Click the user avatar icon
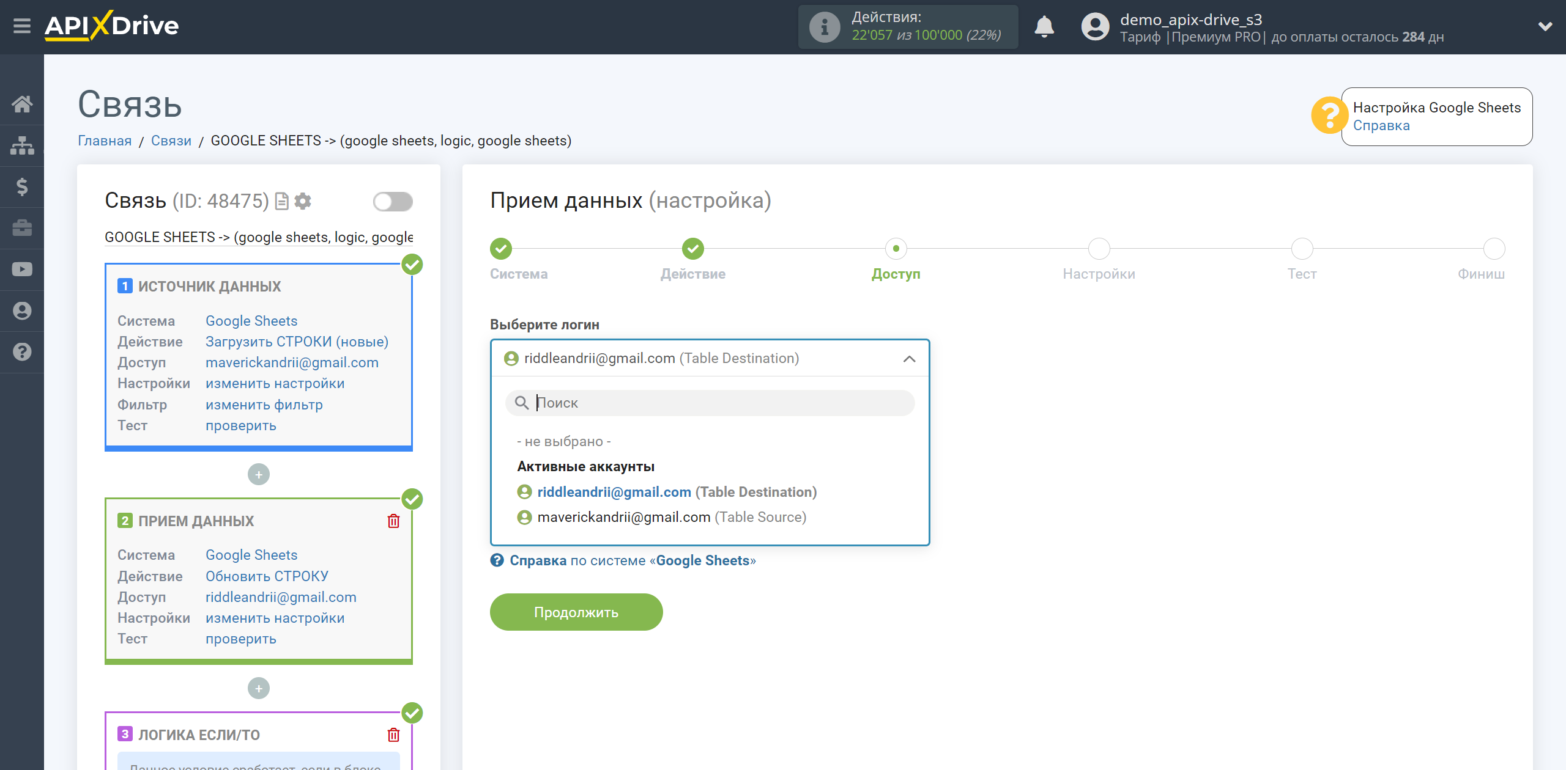Image resolution: width=1566 pixels, height=770 pixels. pyautogui.click(x=1095, y=27)
